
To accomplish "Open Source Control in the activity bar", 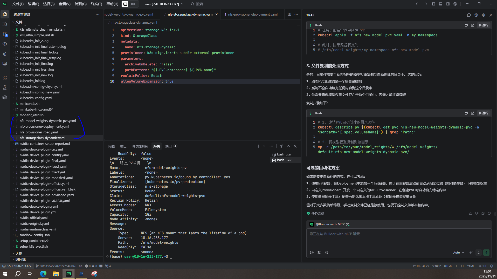I will pos(5,34).
